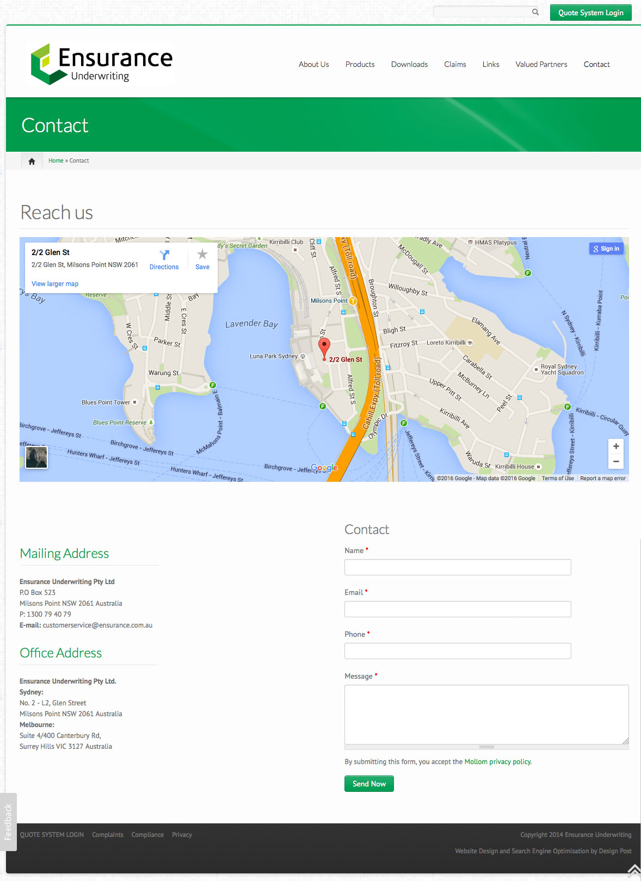Click the View larger map link

[x=55, y=284]
